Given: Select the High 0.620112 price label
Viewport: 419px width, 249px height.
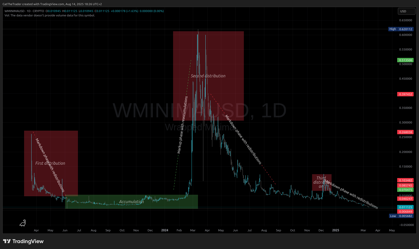Looking at the screenshot, I should [401, 29].
